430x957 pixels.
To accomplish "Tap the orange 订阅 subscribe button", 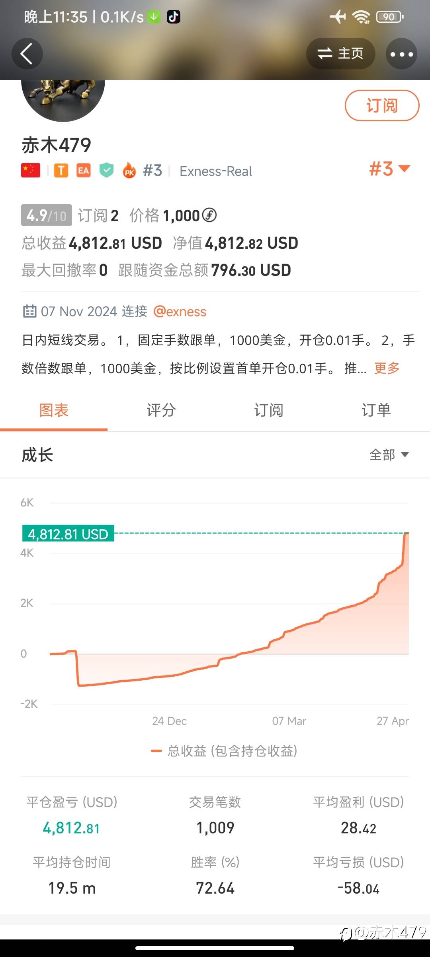I will click(x=382, y=106).
